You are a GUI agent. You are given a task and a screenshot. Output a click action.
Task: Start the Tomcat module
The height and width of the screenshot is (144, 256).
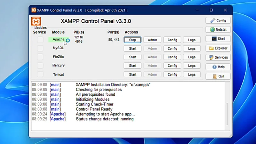132,75
